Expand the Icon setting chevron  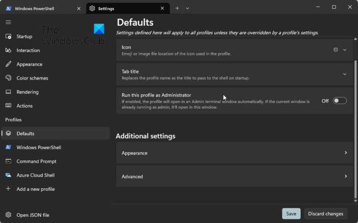point(345,50)
